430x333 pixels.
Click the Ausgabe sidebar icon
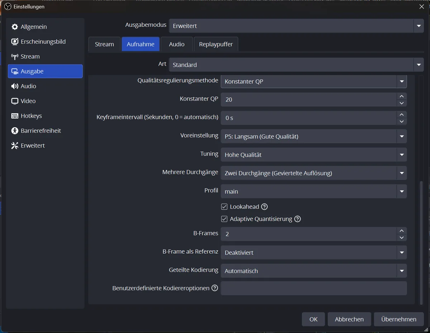click(x=15, y=71)
